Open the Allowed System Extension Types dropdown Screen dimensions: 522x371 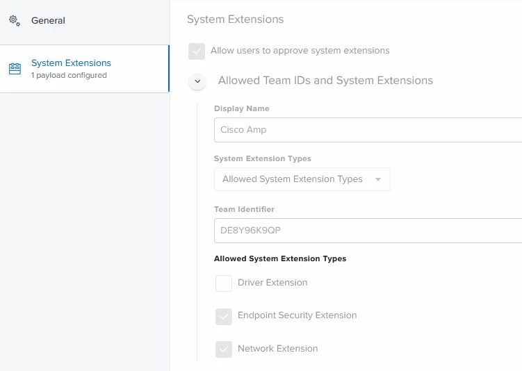coord(302,179)
